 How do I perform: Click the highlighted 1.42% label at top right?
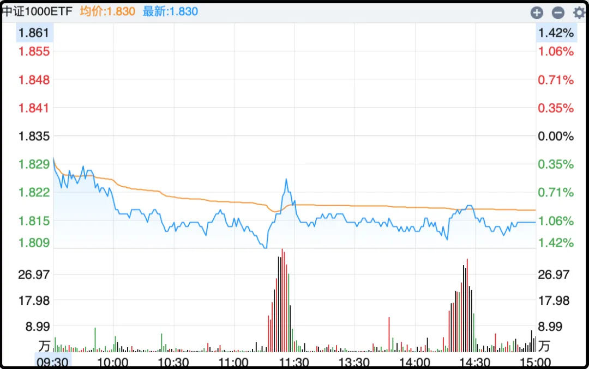(x=556, y=33)
